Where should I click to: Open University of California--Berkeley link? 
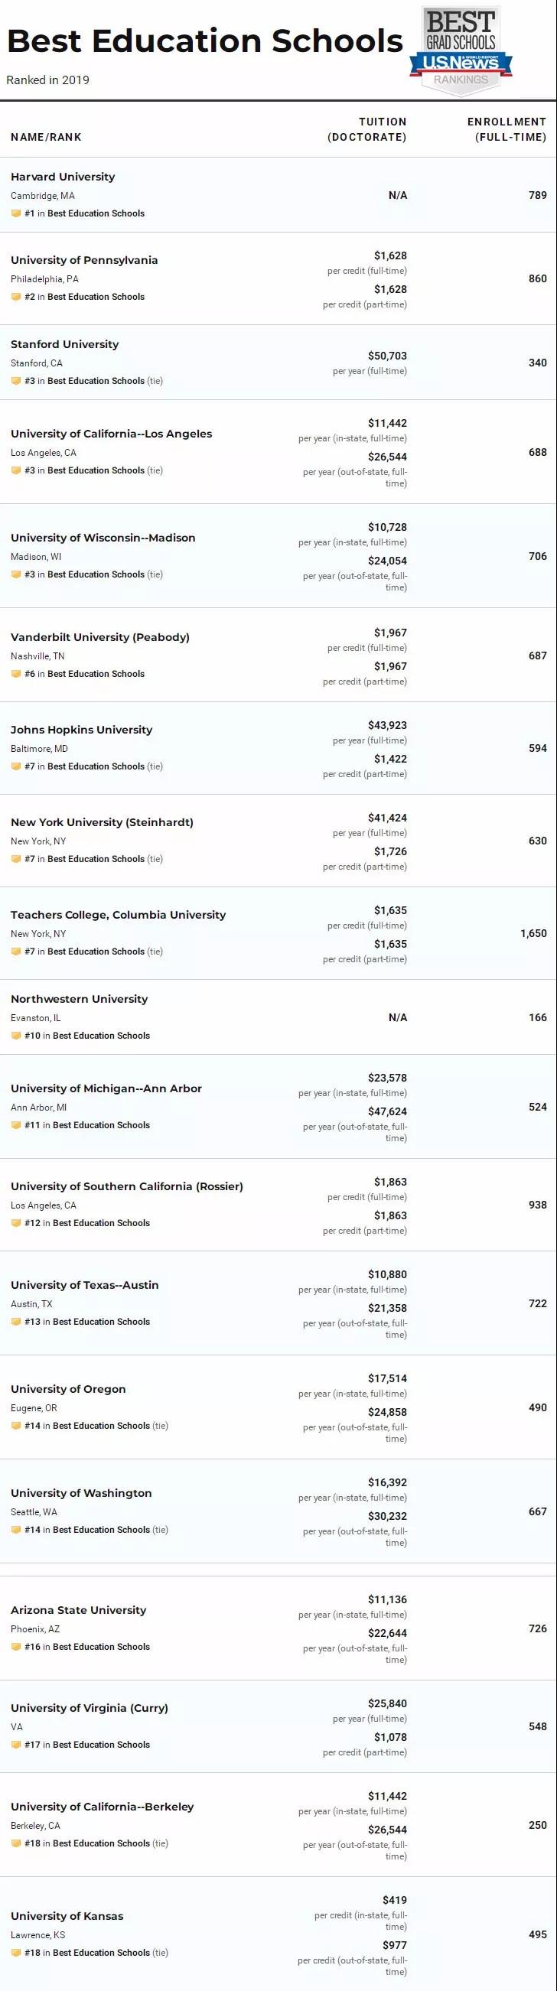coord(102,1806)
